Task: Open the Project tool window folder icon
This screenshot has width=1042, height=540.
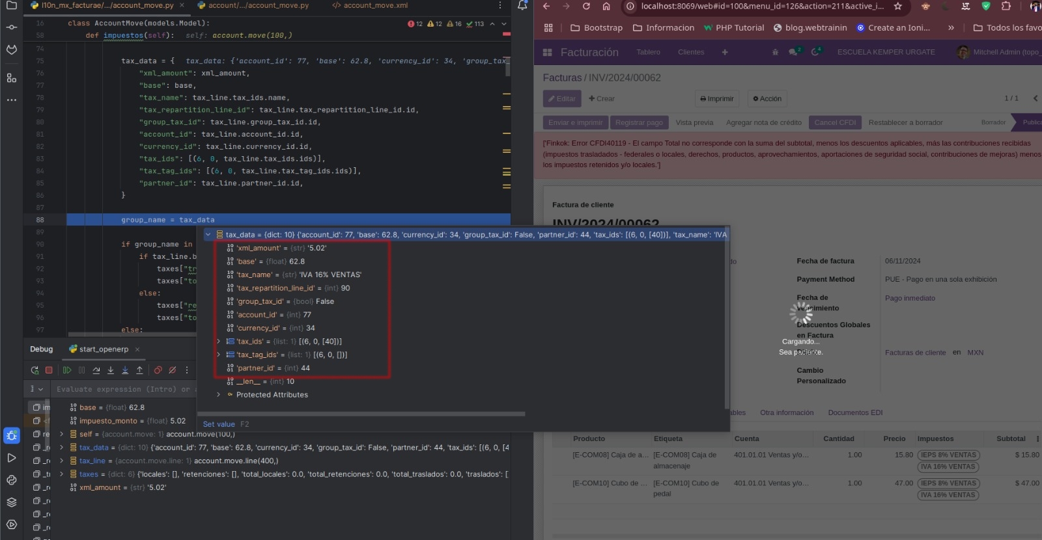Action: pos(11,5)
